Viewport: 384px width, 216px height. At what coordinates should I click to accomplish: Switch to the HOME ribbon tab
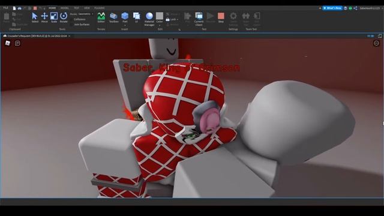tap(52, 8)
